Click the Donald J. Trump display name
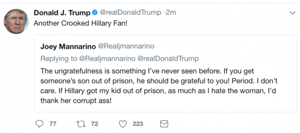300x133 pixels. (x=62, y=13)
